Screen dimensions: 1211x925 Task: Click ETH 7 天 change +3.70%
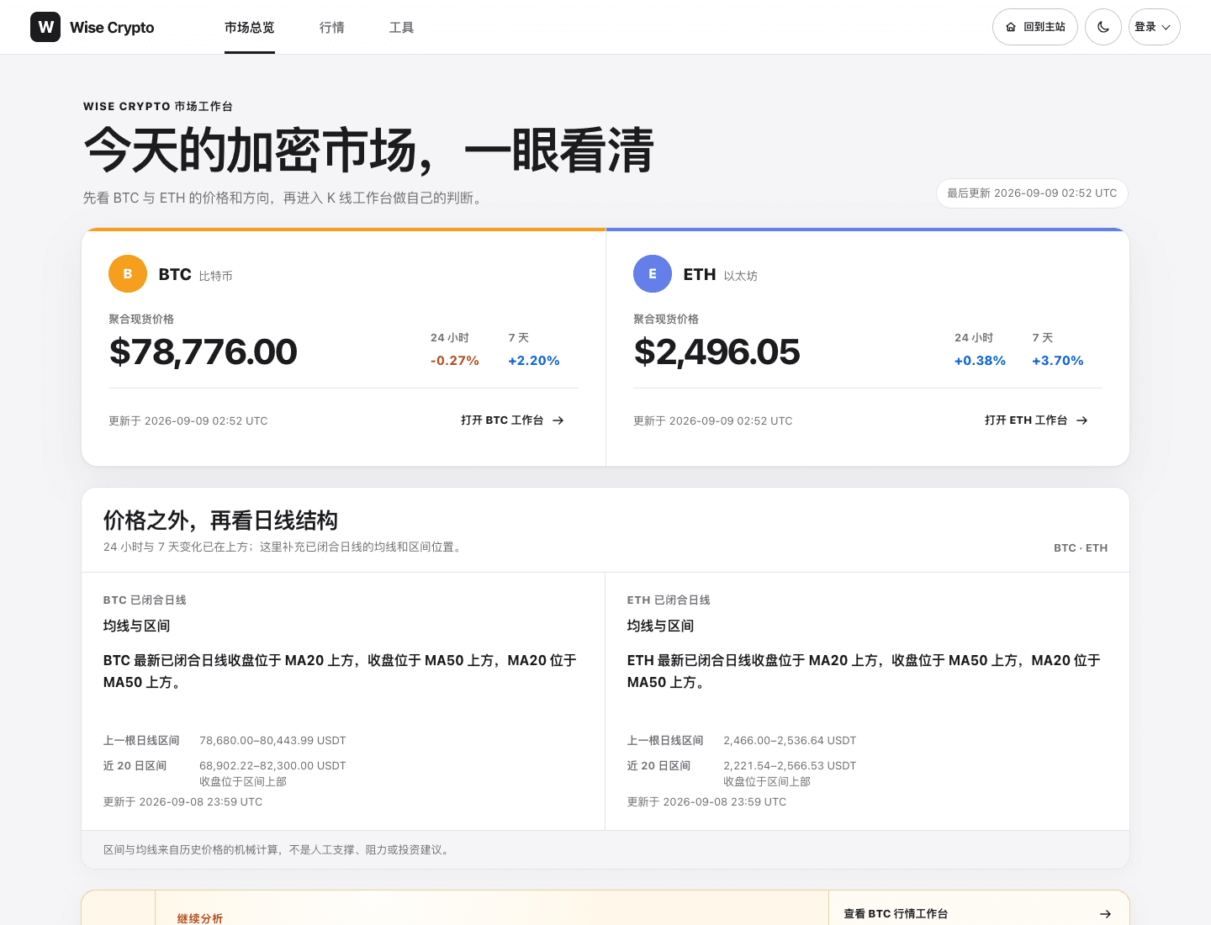[x=1058, y=361]
